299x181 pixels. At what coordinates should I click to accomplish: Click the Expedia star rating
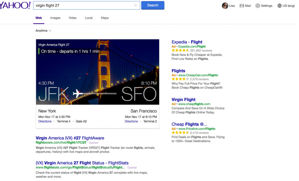tap(180, 51)
